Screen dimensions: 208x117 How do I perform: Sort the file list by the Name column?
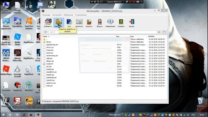tap(45, 36)
